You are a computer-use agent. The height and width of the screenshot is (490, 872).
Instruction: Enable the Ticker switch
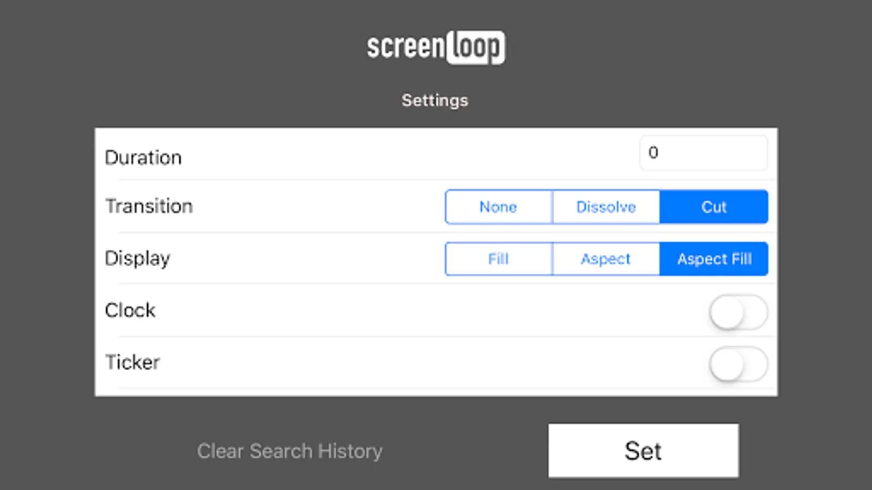[x=738, y=364]
